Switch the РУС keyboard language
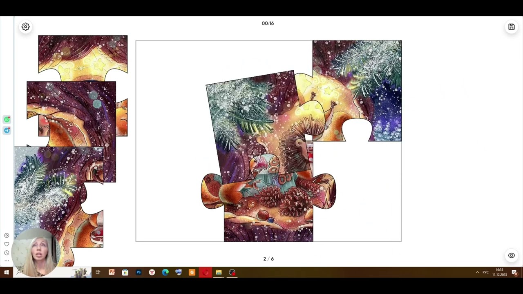The width and height of the screenshot is (523, 294). pyautogui.click(x=485, y=272)
